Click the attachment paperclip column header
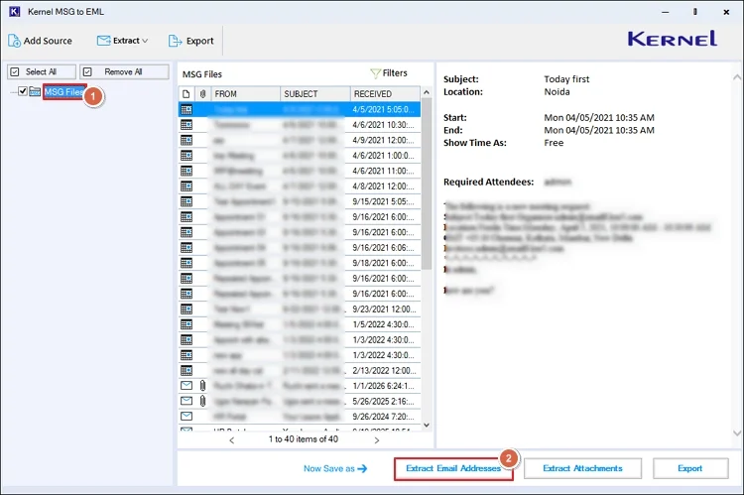Viewport: 744px width, 495px height. point(202,94)
